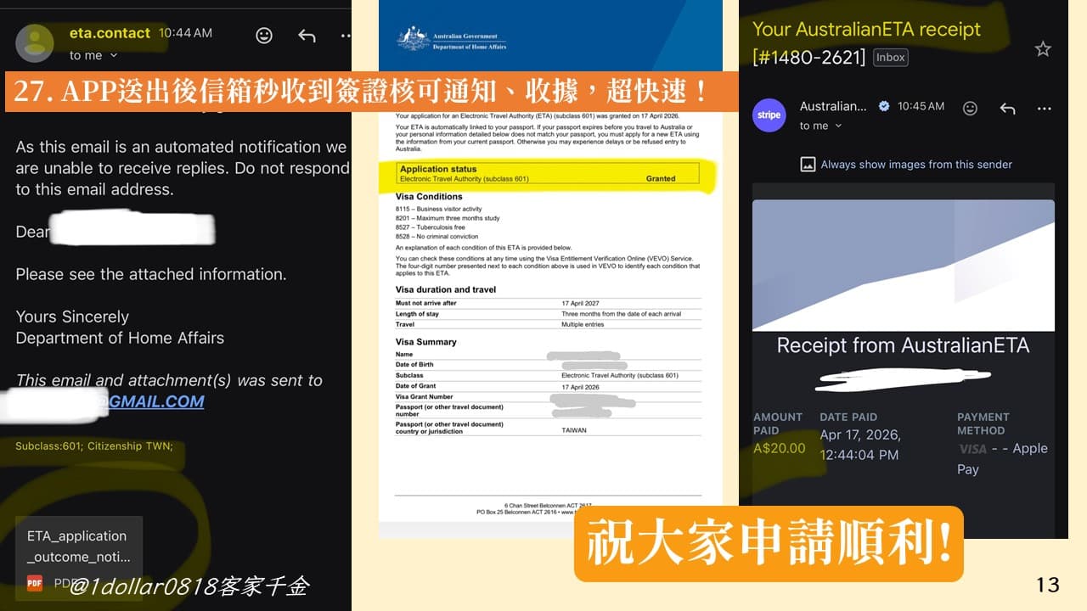This screenshot has height=611, width=1087.
Task: Click the emoji reaction icon in eta.contact email
Action: point(264,36)
